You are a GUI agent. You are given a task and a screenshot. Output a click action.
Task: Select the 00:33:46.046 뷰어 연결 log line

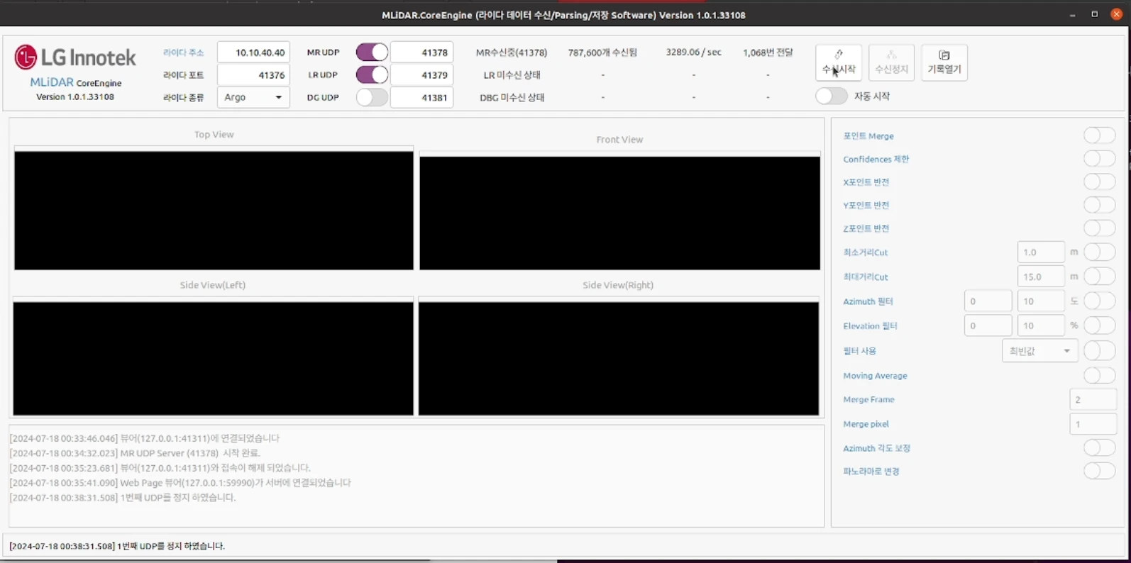click(x=145, y=438)
